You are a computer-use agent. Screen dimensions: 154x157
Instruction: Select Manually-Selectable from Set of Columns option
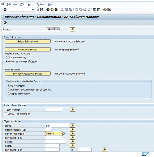pyautogui.click(x=9, y=90)
